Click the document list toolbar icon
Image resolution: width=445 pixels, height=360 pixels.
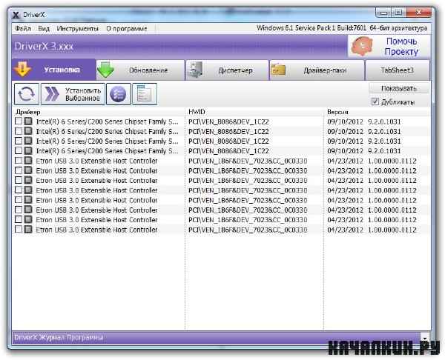pos(145,94)
